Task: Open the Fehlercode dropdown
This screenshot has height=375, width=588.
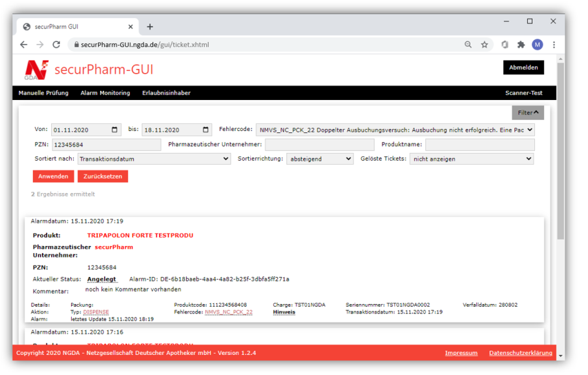Action: pyautogui.click(x=395, y=130)
